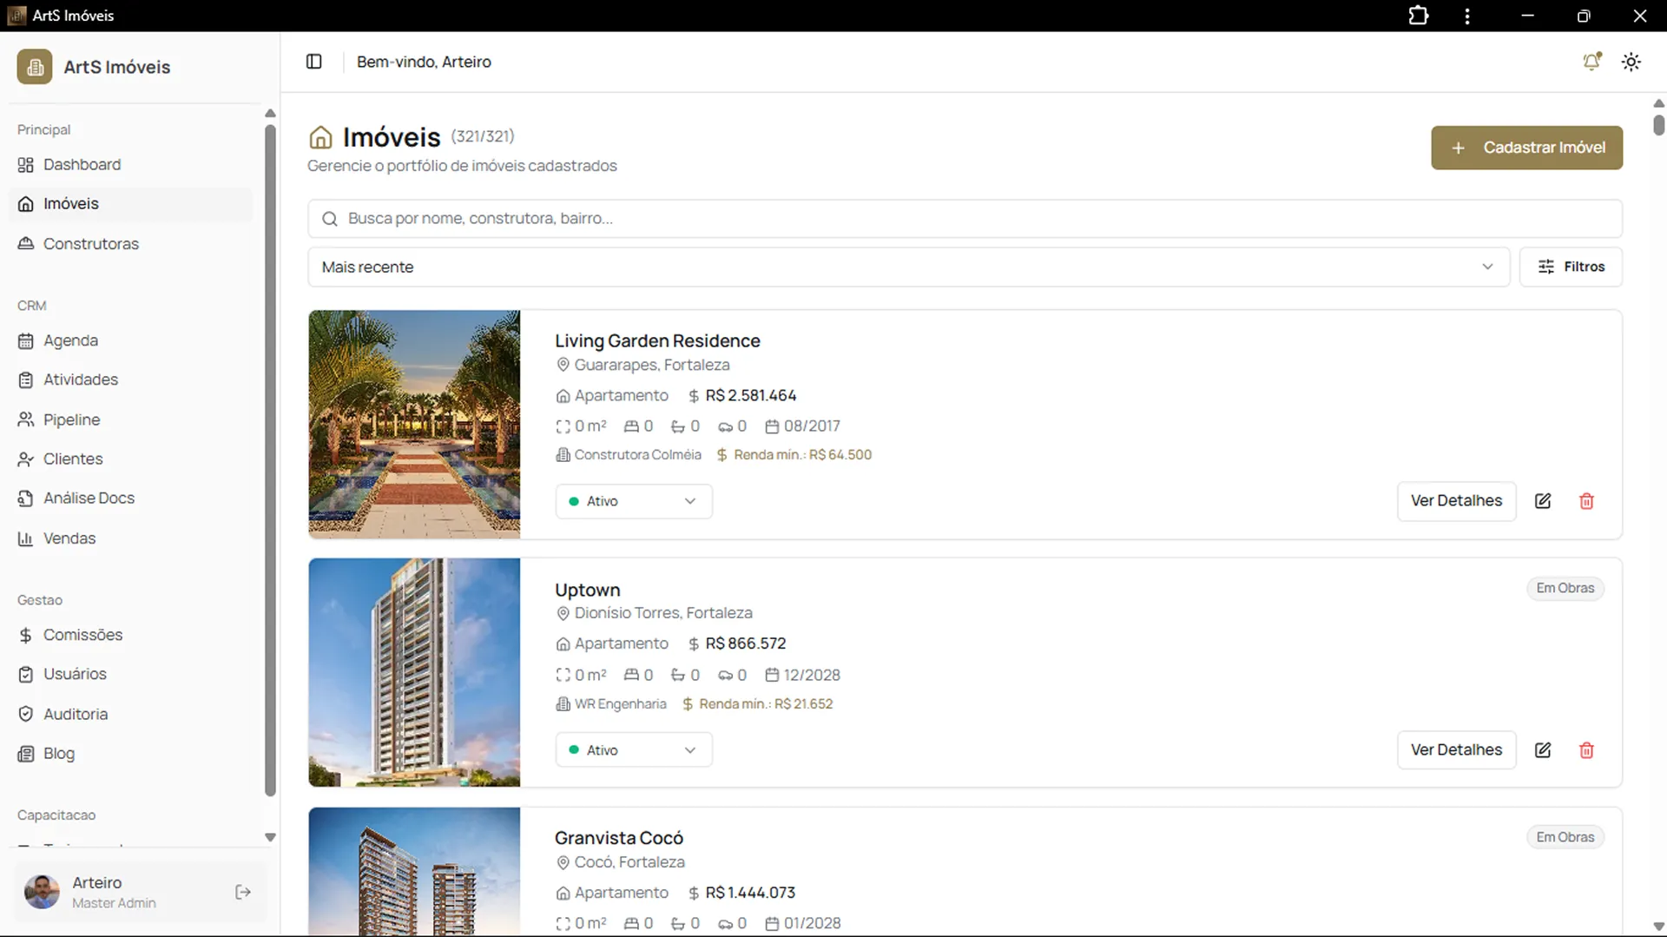
Task: Expand the Mais recente sort dropdown
Action: tap(908, 267)
